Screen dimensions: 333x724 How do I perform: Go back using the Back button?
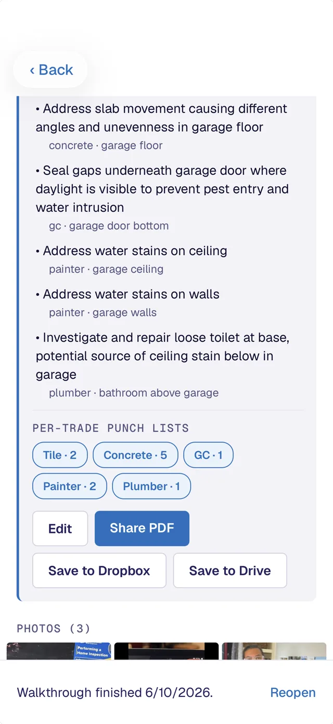(50, 70)
